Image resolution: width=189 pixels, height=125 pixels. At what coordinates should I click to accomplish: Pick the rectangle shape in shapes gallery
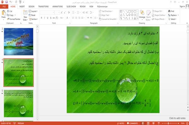click(x=129, y=12)
